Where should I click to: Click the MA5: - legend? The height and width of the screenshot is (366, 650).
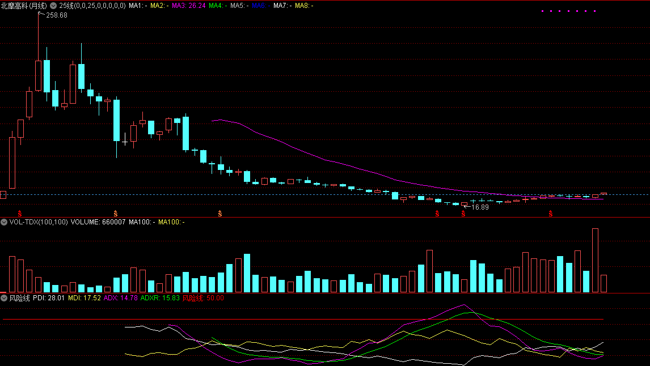tap(239, 6)
